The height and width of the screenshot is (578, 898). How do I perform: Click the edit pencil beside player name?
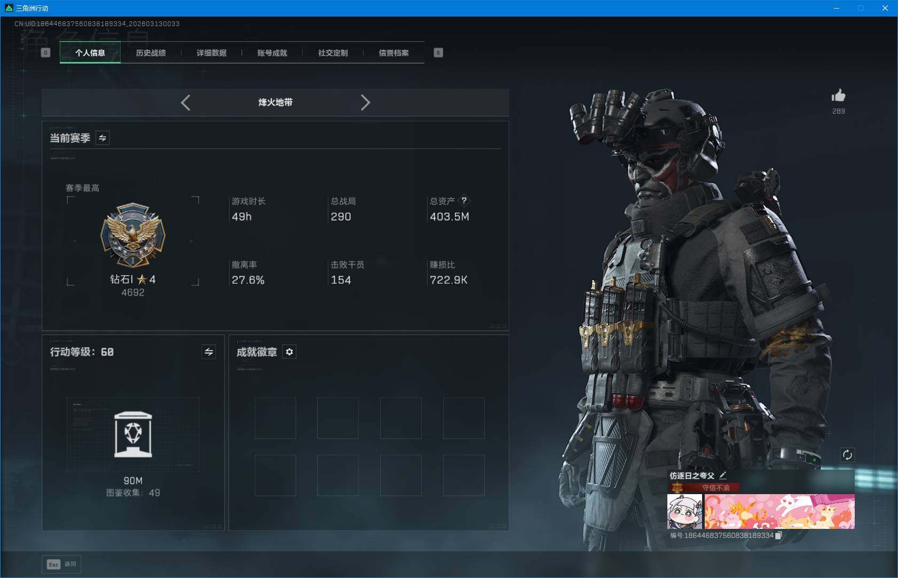[723, 475]
